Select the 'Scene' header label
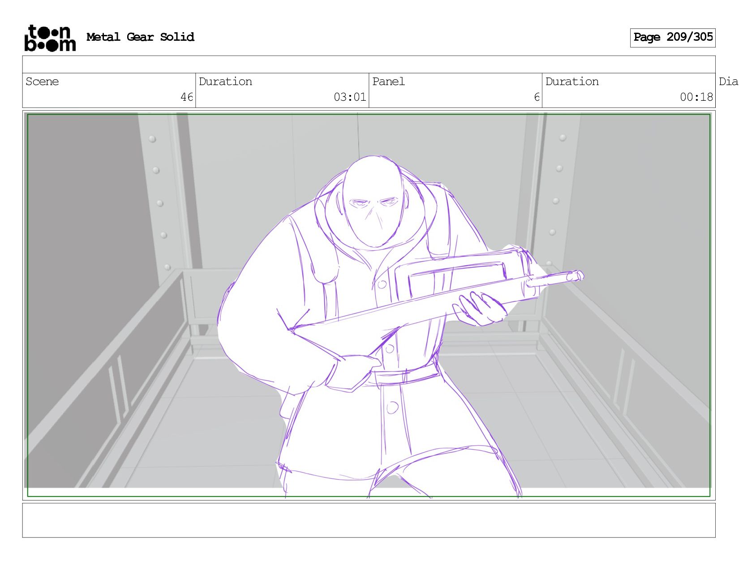Image resolution: width=739 pixels, height=571 pixels. point(42,82)
